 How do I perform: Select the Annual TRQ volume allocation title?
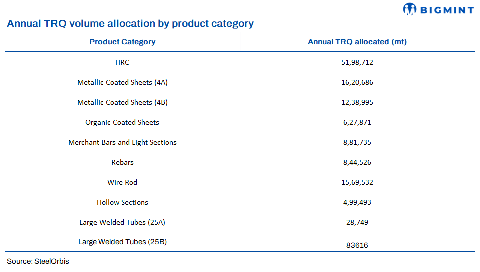(x=130, y=23)
